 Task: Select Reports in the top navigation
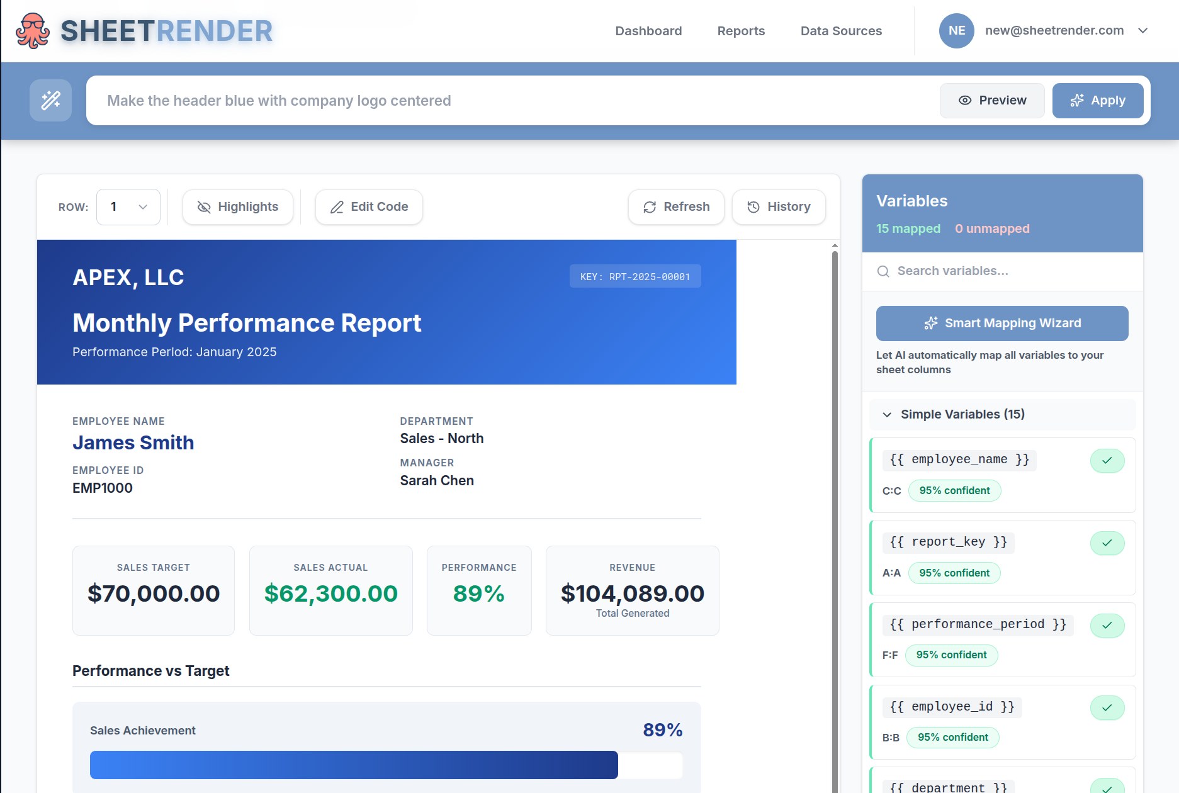[x=741, y=30]
